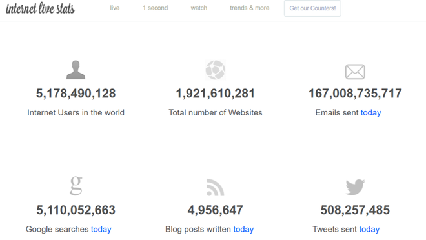426x240 pixels.
Task: Click the Blog posts written text
Action: [198, 230]
